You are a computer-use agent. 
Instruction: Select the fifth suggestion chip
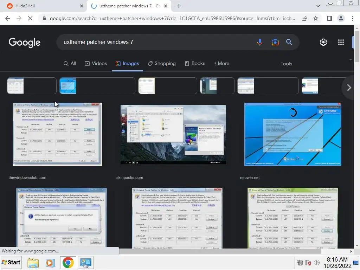(268, 86)
